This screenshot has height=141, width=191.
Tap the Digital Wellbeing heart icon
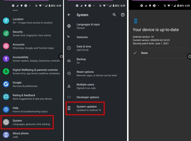click(x=6, y=72)
